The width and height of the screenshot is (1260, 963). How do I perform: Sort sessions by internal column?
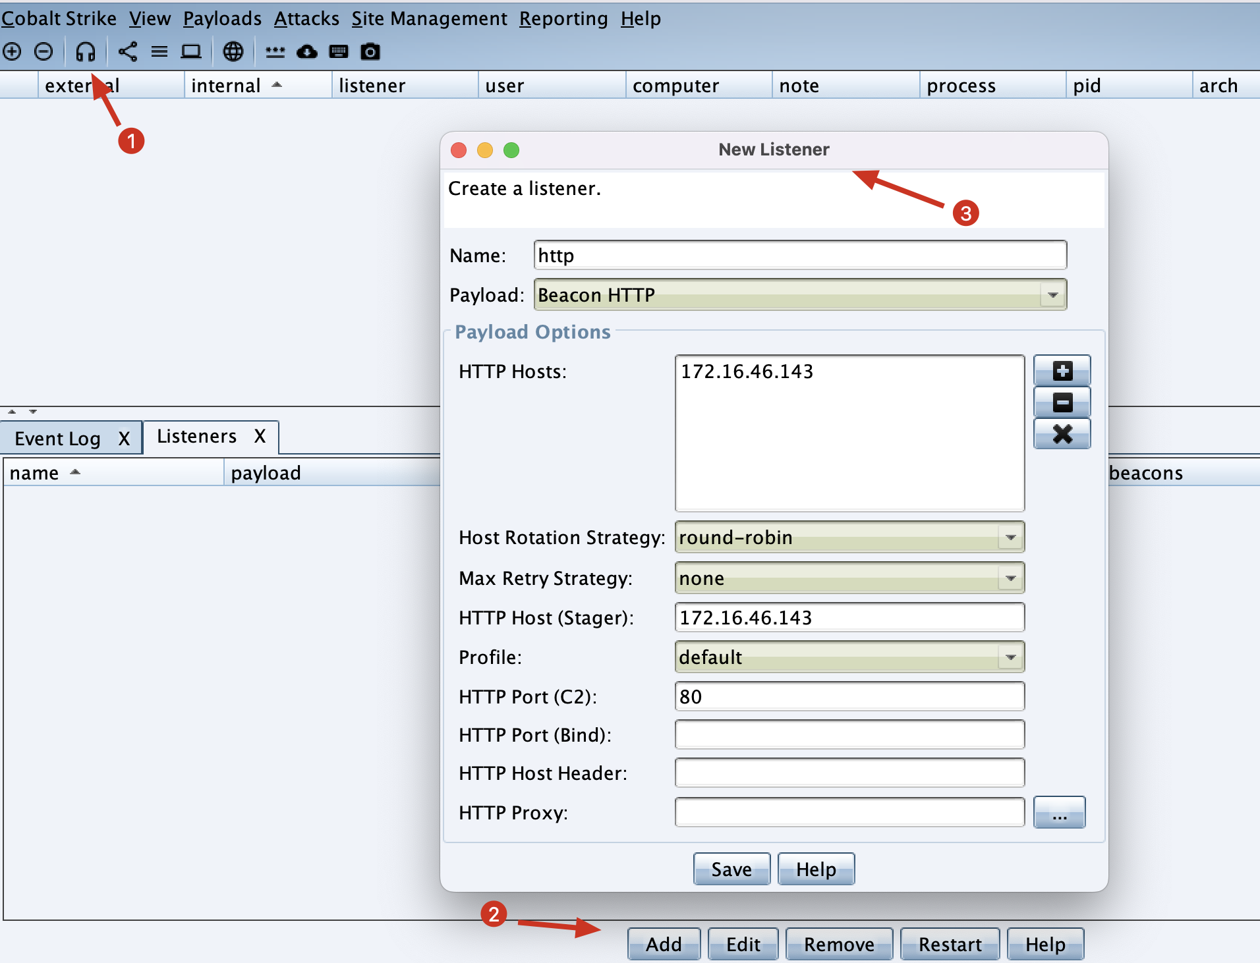point(258,86)
